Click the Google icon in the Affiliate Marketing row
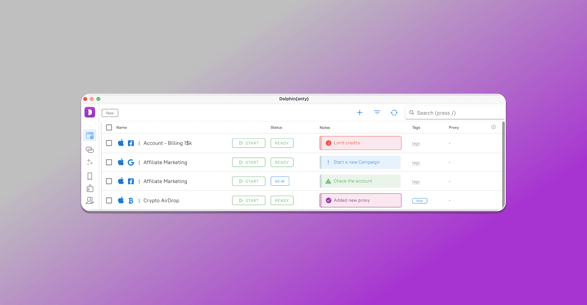Screen dimensions: 587x305 coord(131,163)
